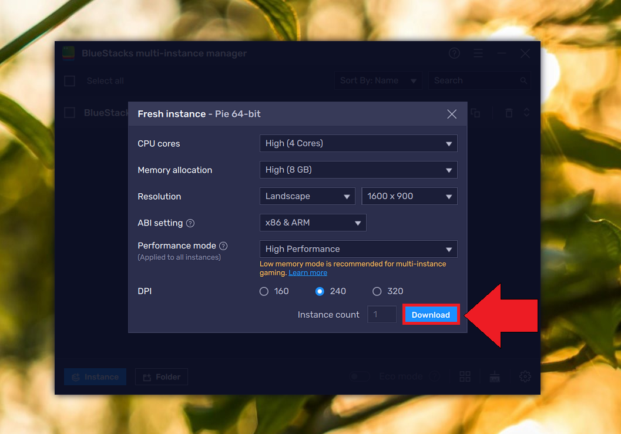The width and height of the screenshot is (621, 434).
Task: Select the 320 DPI radio button
Action: [x=376, y=291]
